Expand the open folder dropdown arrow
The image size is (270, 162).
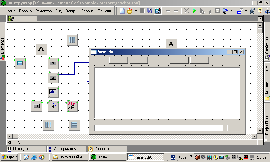pos(136,11)
